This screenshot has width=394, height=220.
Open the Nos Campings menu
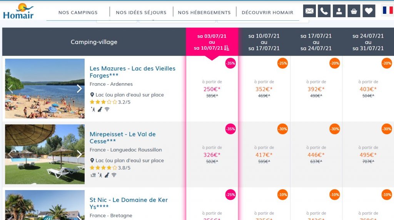pos(78,12)
